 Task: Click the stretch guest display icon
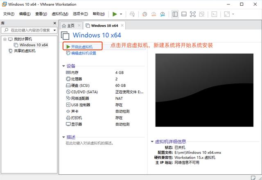[x=227, y=14]
